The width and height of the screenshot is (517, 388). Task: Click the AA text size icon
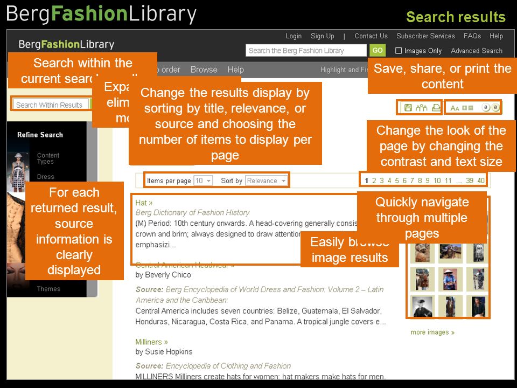coord(455,108)
